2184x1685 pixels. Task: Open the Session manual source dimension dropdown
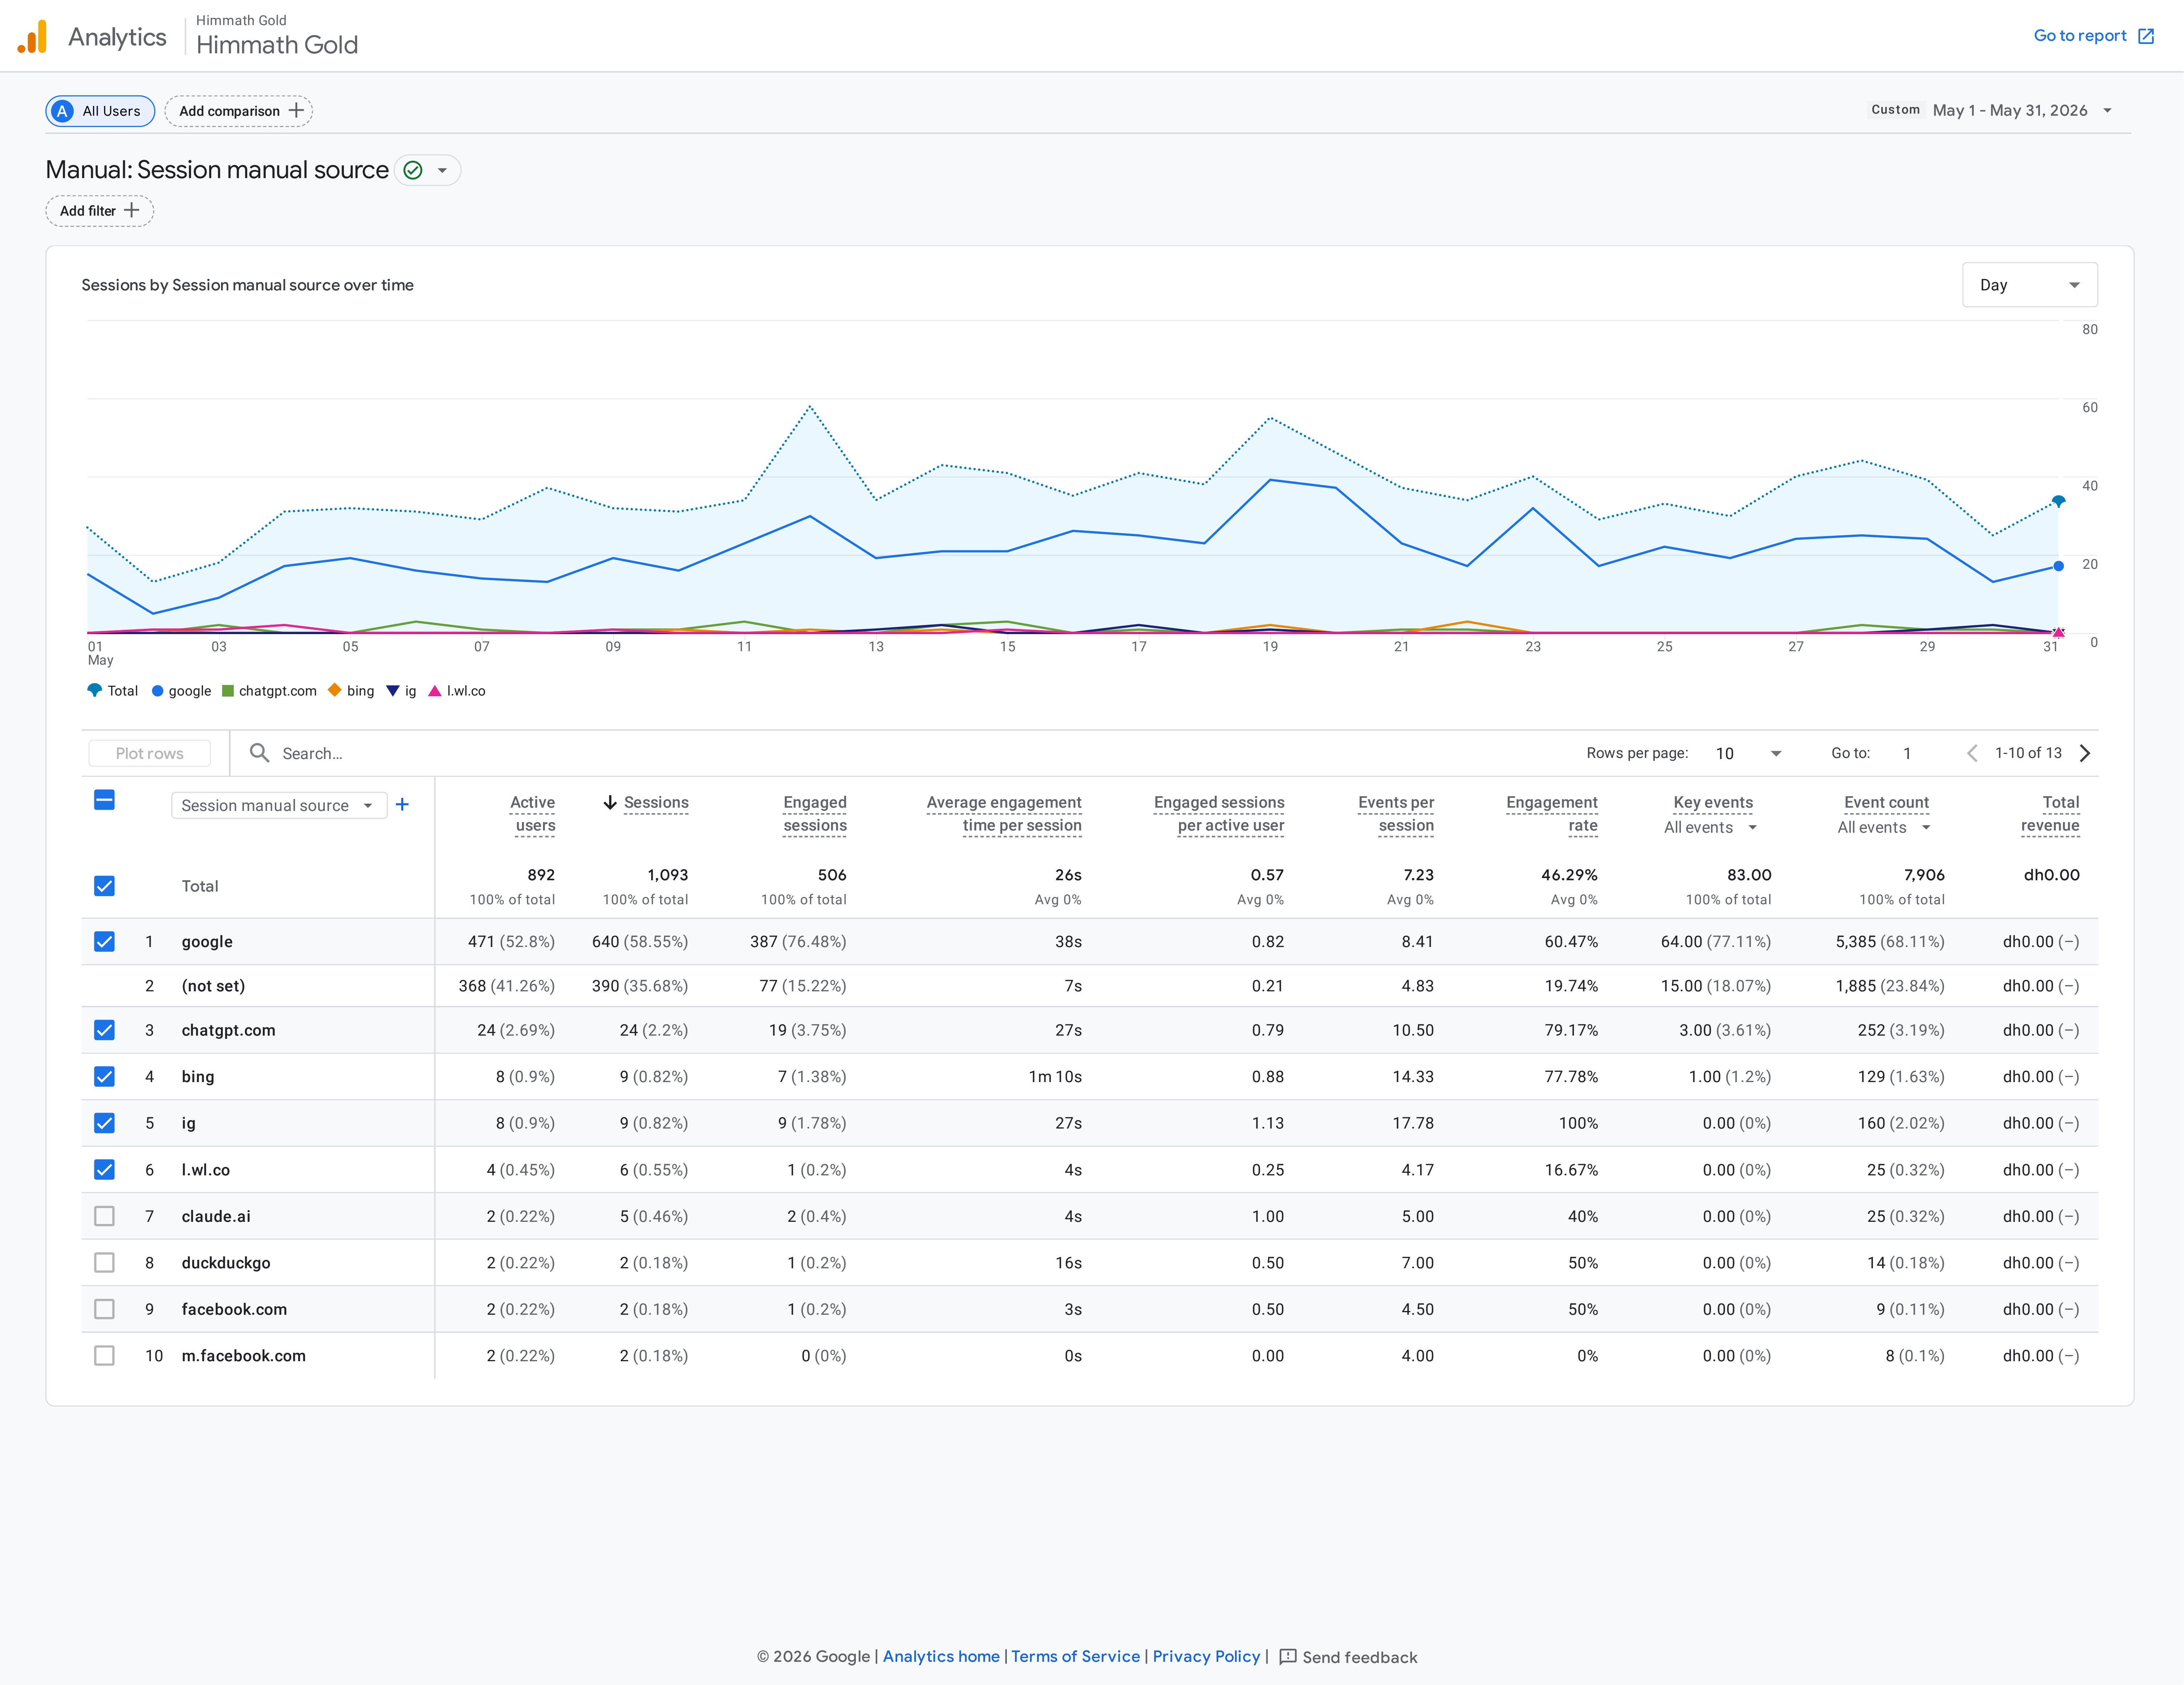[x=279, y=805]
